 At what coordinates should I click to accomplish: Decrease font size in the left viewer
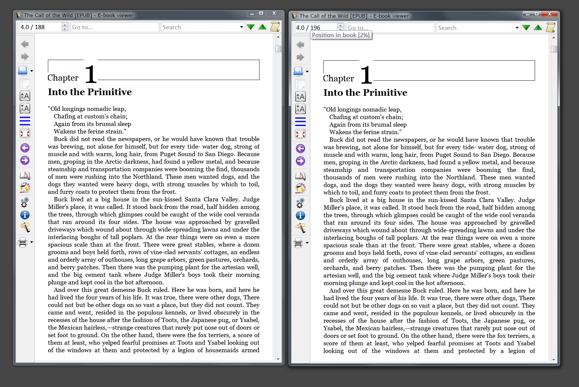[25, 108]
